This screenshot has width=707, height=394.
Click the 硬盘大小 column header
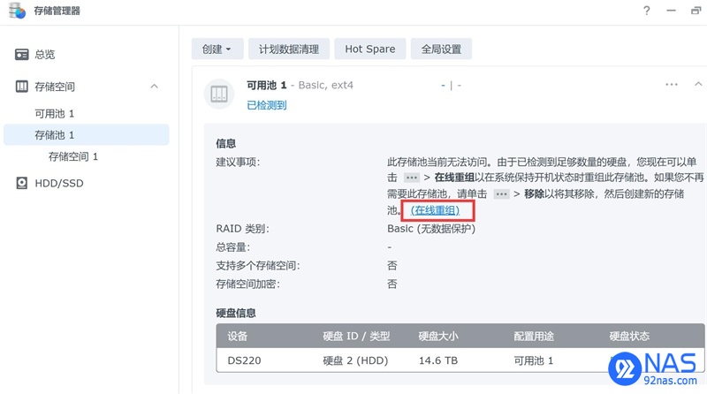coord(438,336)
